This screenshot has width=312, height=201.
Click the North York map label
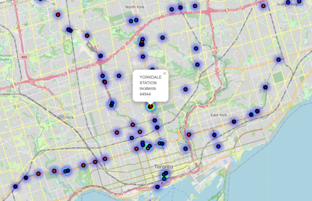point(135,7)
